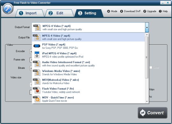
Task: Open the Mode menu
Action: [x=112, y=11]
